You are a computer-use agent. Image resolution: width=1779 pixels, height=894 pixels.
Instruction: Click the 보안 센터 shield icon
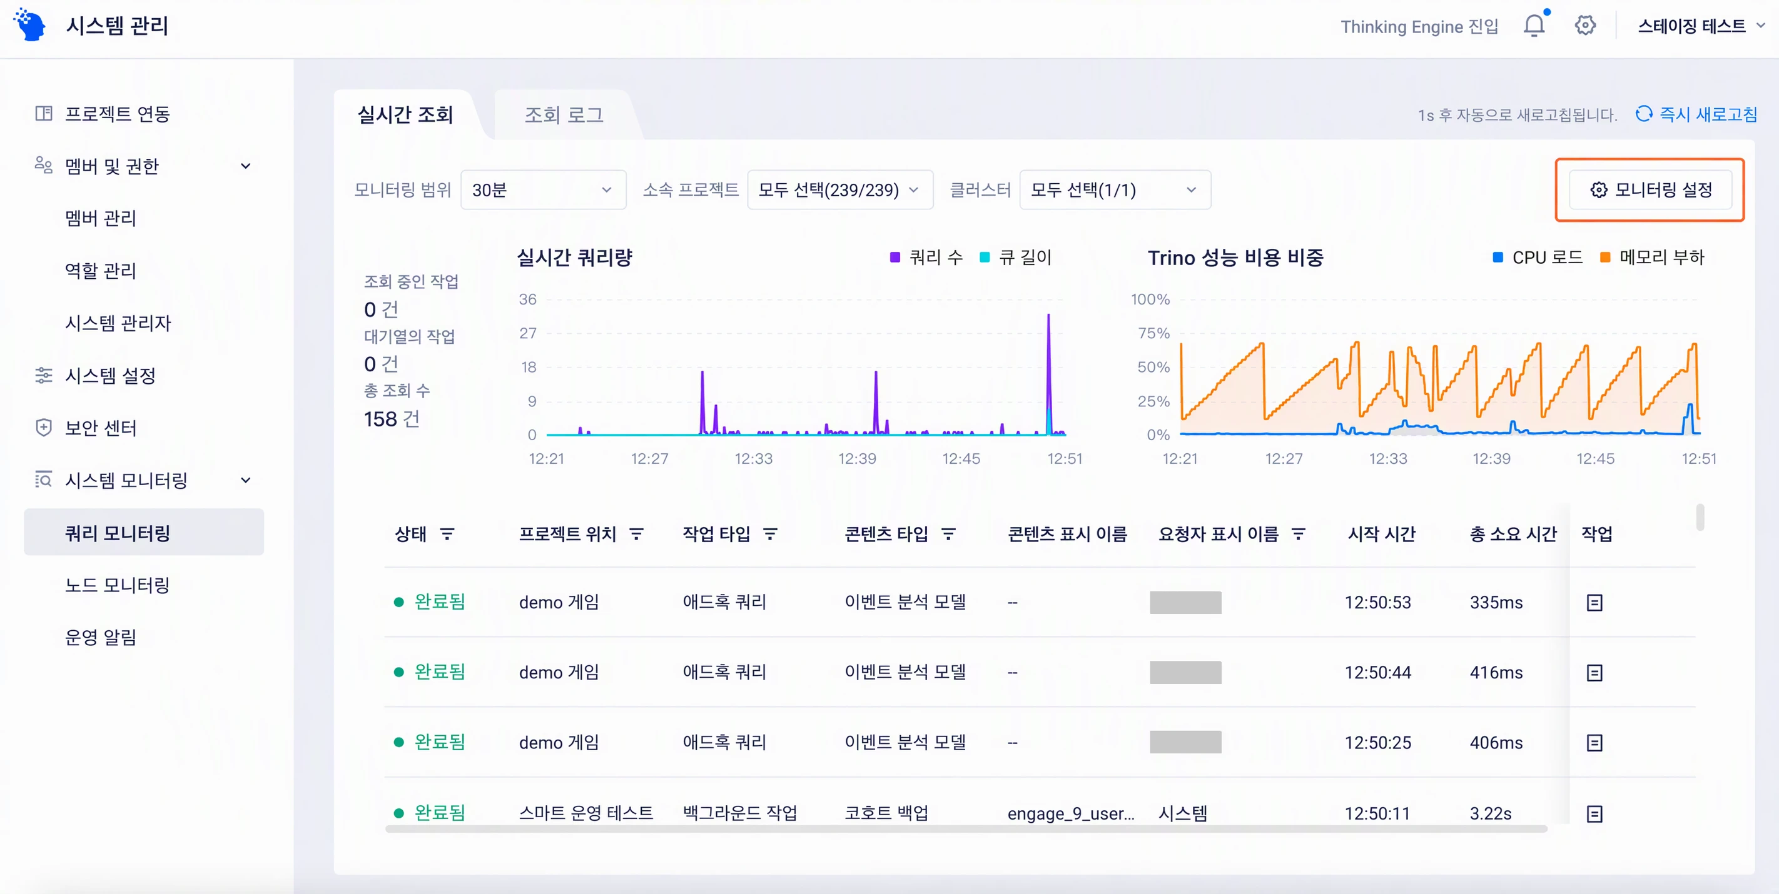click(44, 428)
